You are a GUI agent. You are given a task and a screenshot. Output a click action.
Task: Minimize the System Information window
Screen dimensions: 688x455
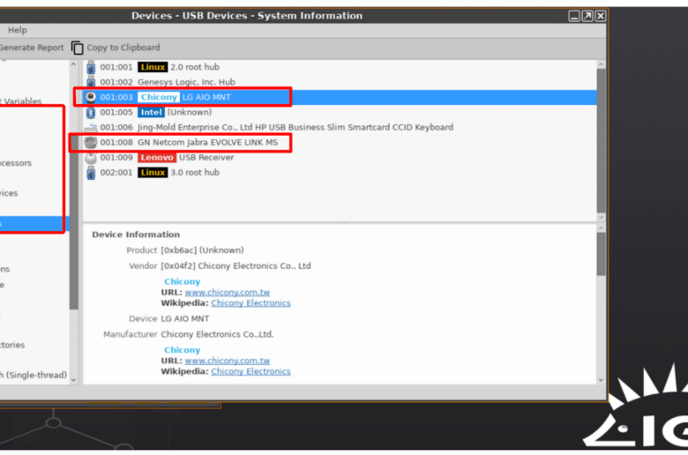point(574,16)
